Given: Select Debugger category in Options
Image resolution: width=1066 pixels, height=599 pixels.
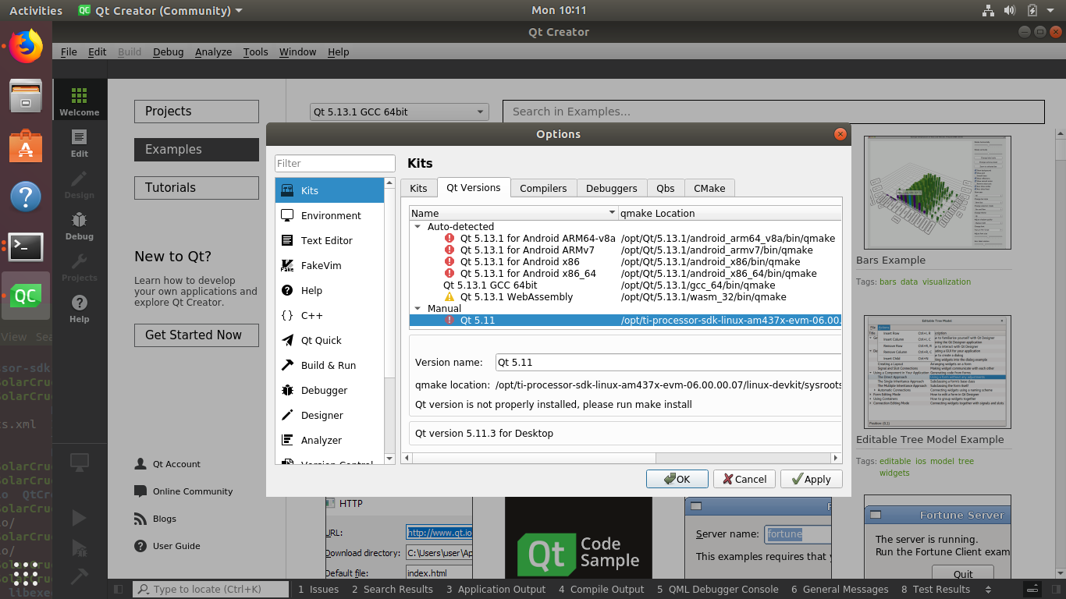Looking at the screenshot, I should click(329, 390).
